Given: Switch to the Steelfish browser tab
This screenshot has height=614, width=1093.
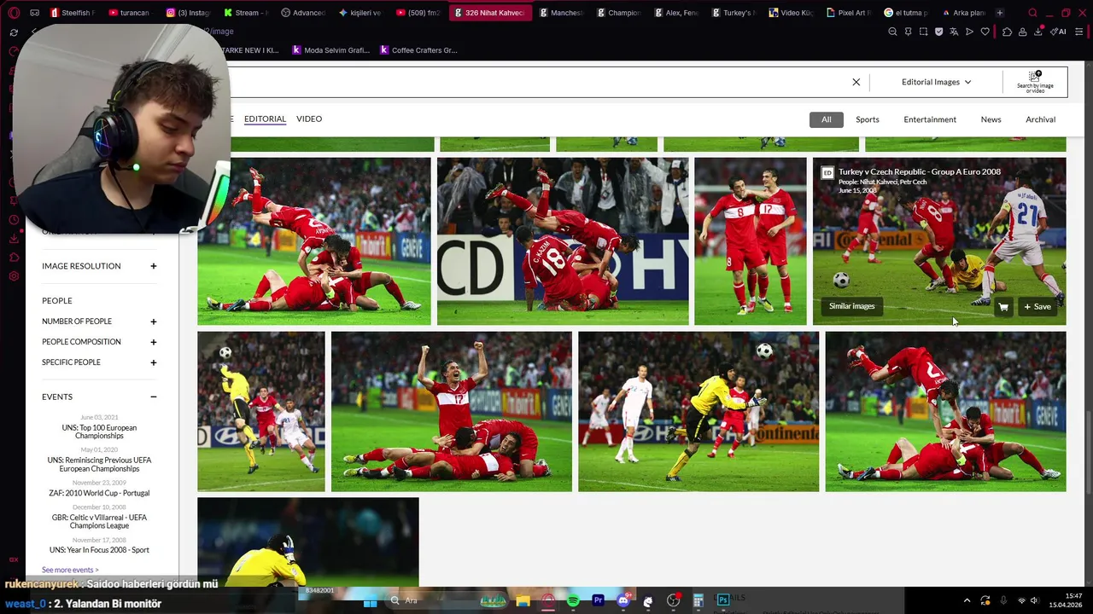Looking at the screenshot, I should coord(75,13).
